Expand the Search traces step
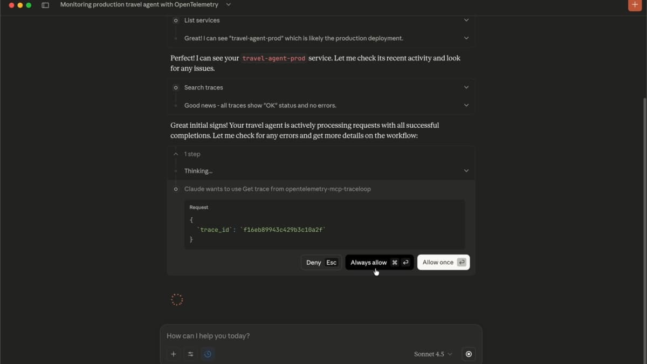Screen dimensions: 647x364 tap(466, 87)
